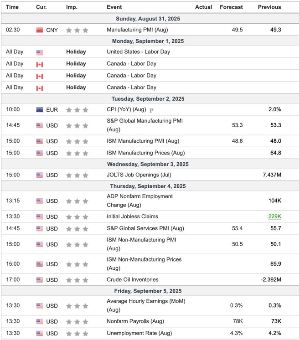Click the US flag in the Initial Jobless Claims row
Image resolution: width=300 pixels, height=340 pixels.
click(40, 216)
